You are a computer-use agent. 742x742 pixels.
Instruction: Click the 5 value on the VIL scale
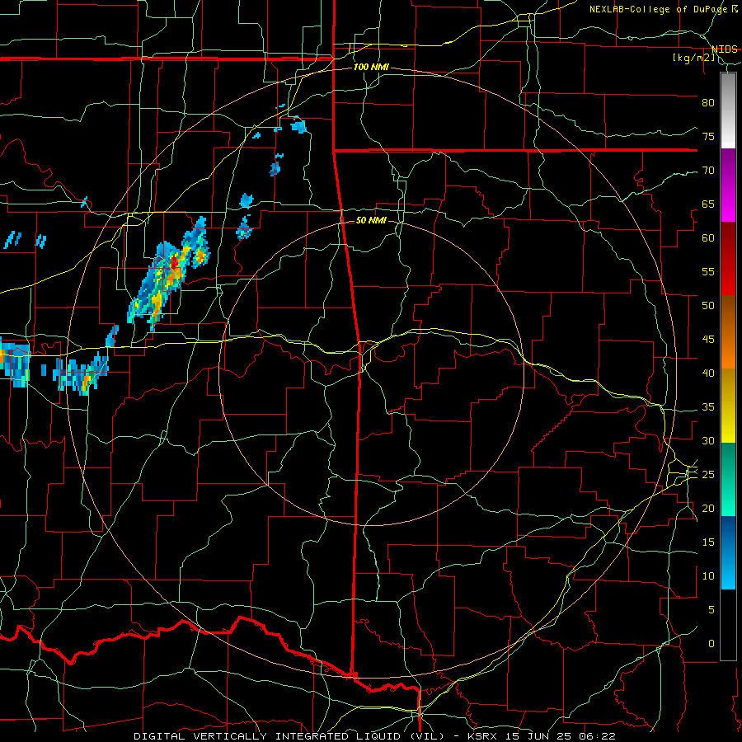[x=711, y=609]
